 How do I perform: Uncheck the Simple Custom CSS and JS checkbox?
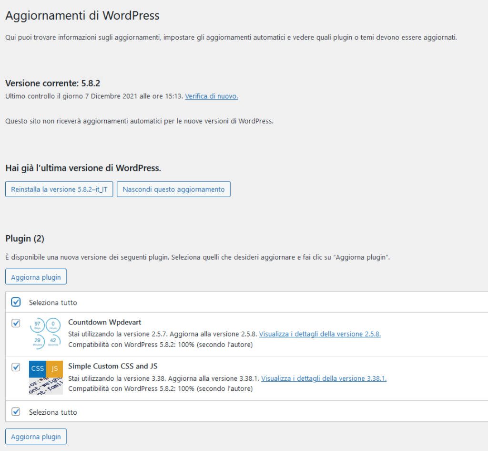pyautogui.click(x=16, y=367)
